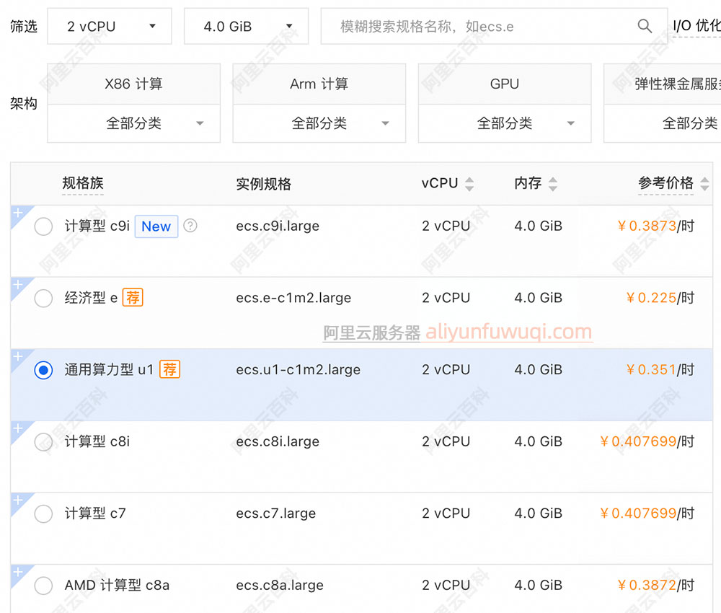Click ecs.c7.large instance name

click(276, 513)
